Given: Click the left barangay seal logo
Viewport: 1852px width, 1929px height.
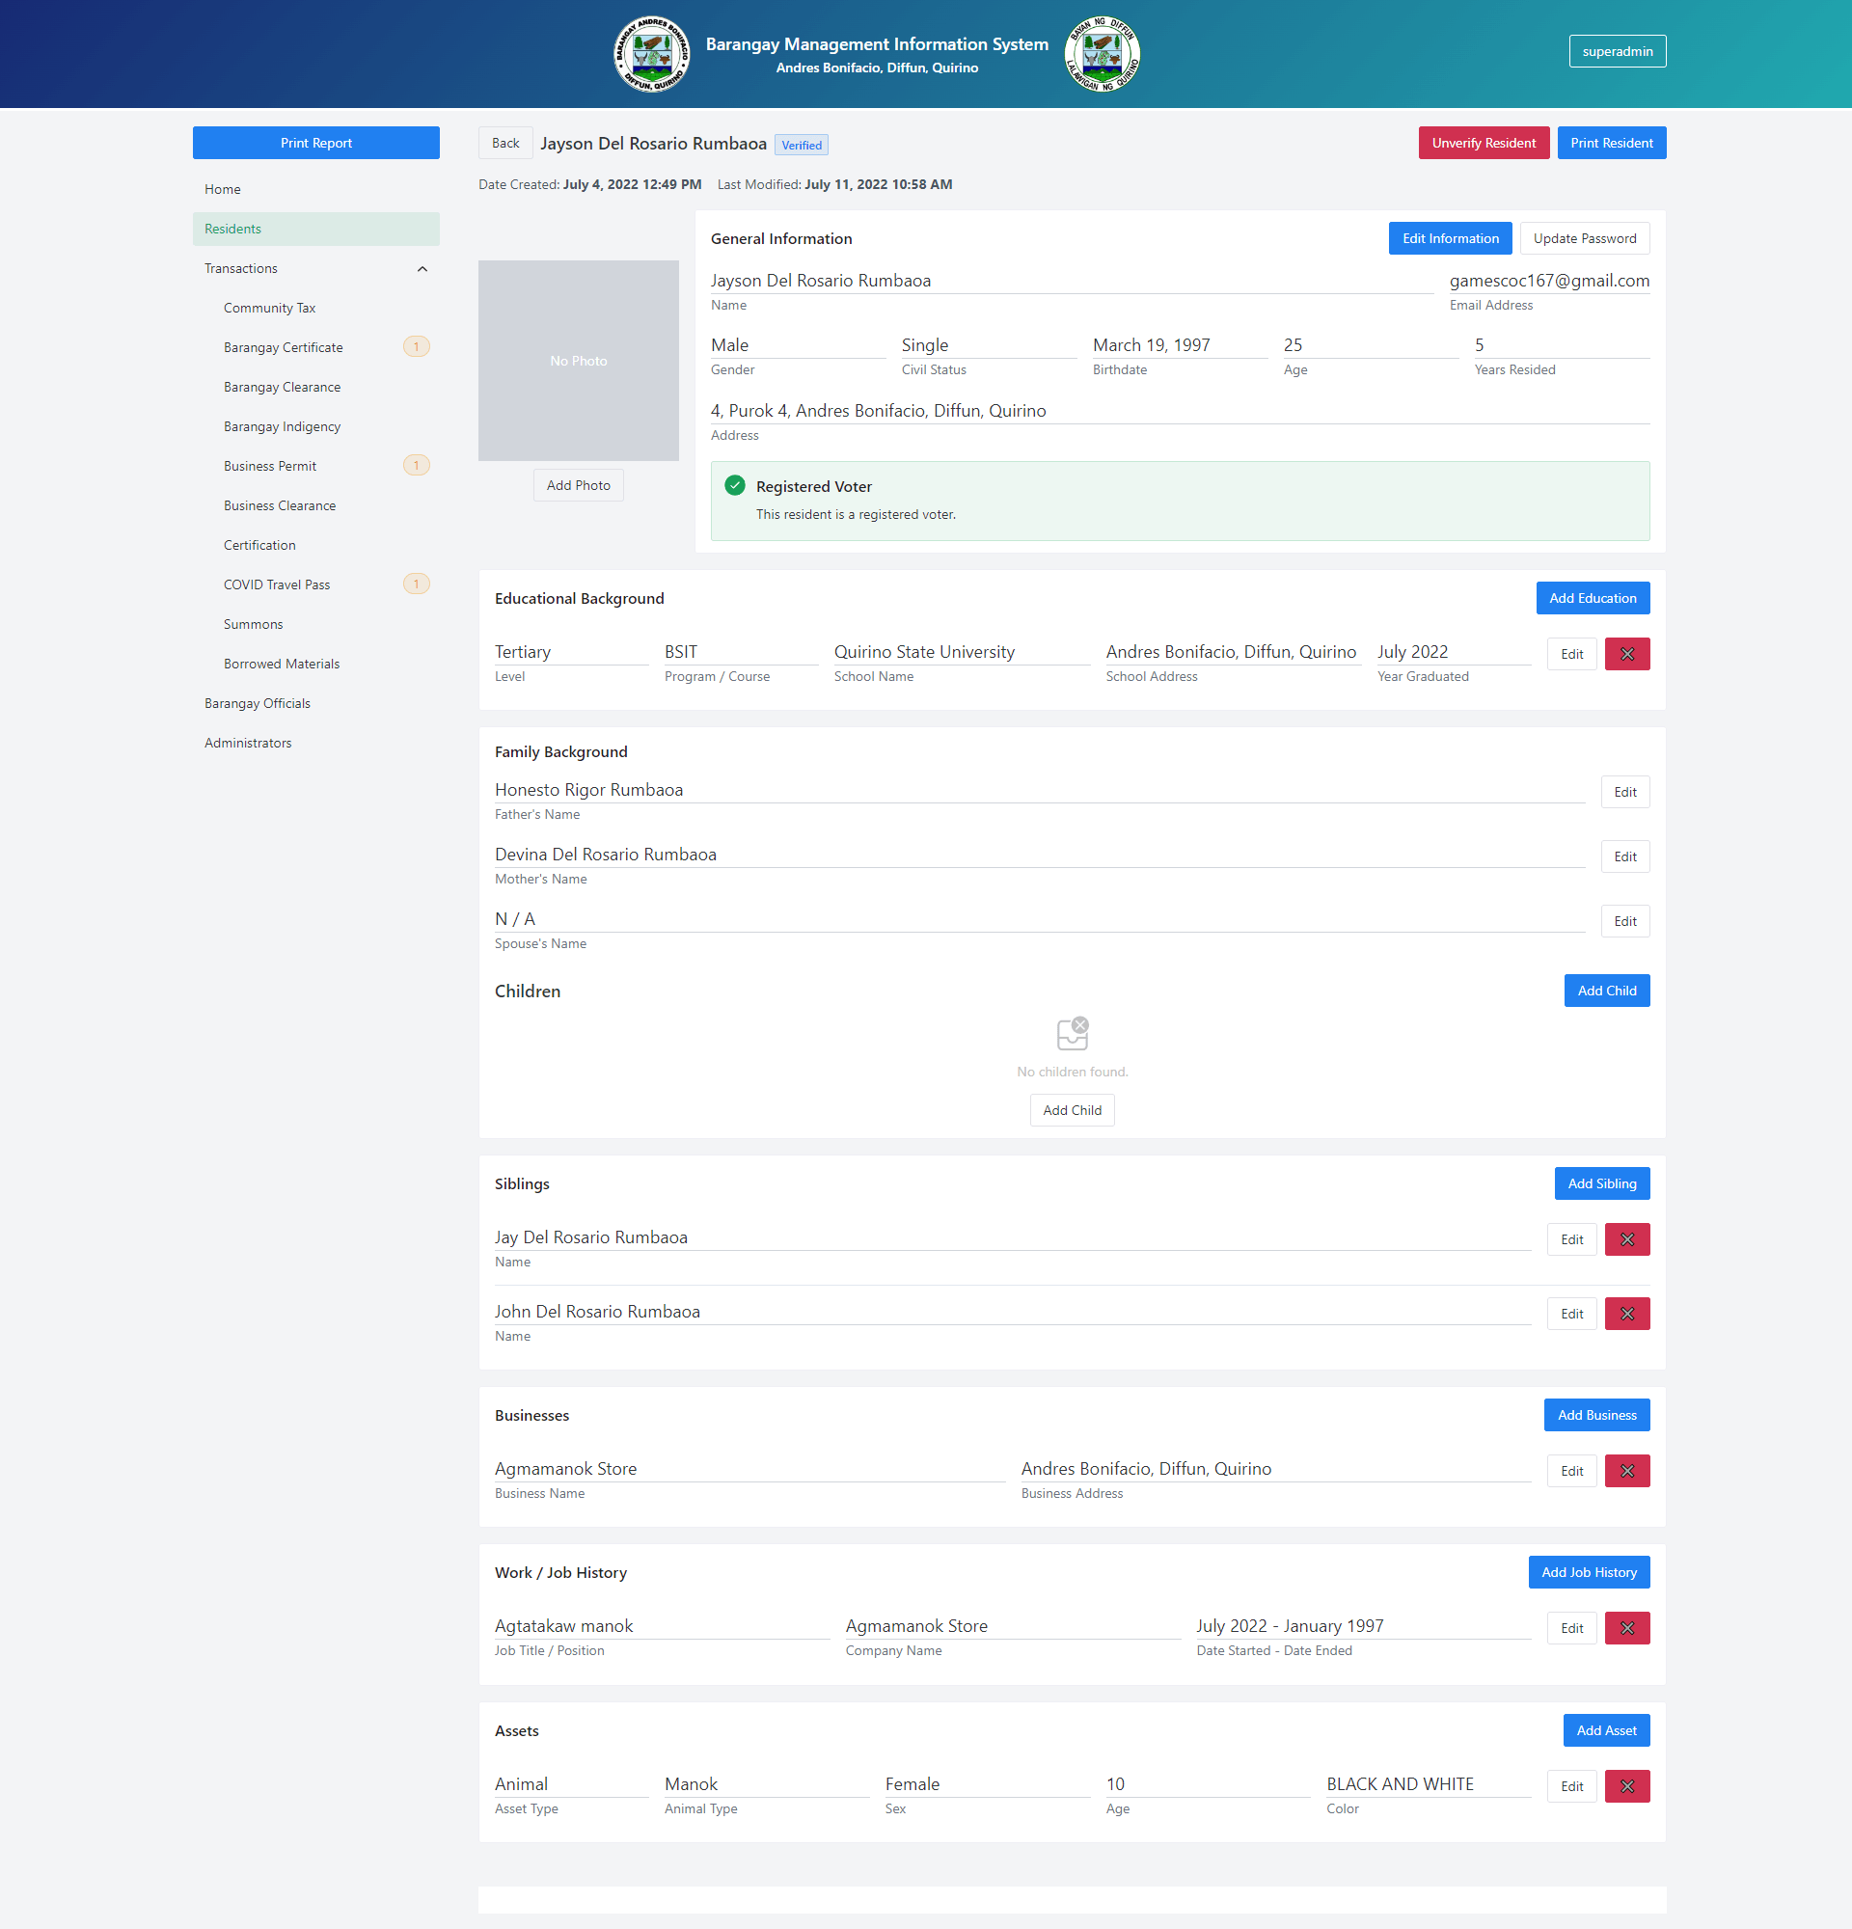Looking at the screenshot, I should point(651,54).
